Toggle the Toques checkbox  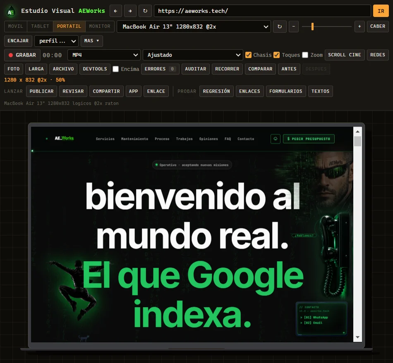coord(276,55)
